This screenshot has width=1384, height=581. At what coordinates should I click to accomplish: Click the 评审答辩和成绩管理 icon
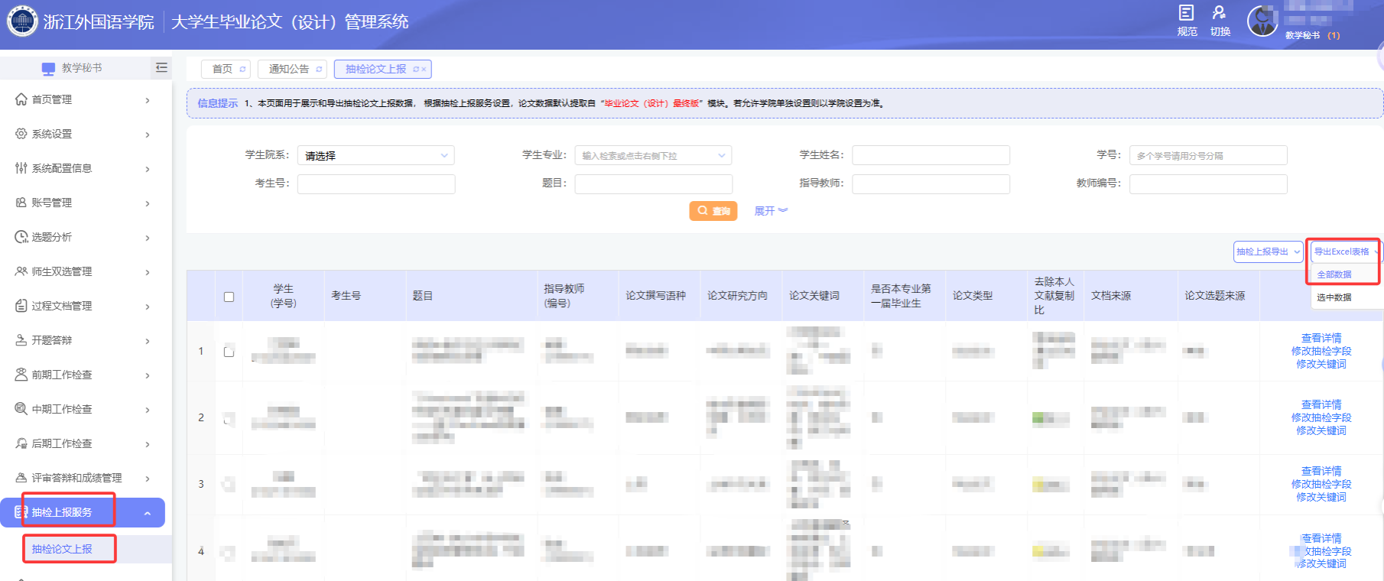point(21,478)
